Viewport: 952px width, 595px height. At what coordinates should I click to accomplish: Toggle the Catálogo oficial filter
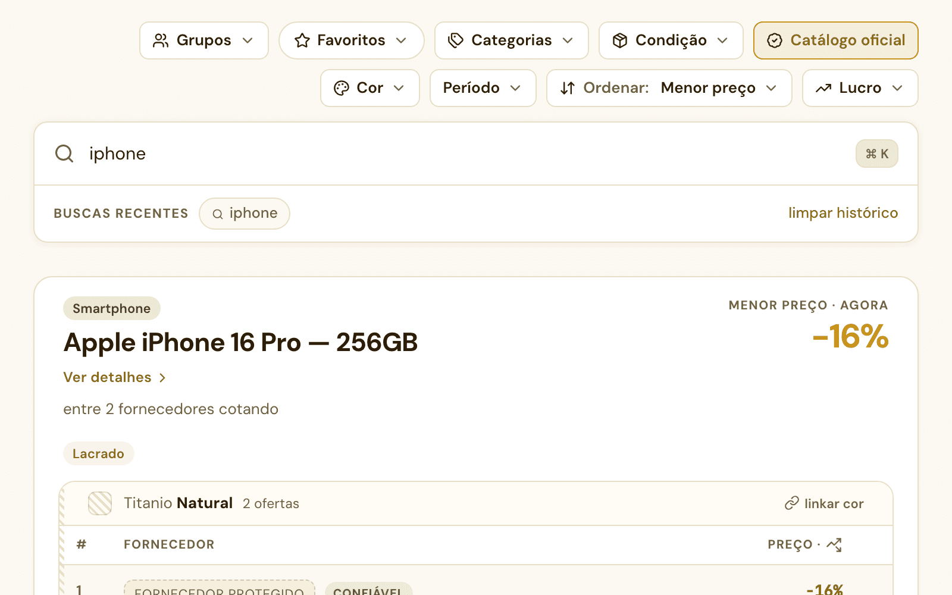(x=835, y=40)
